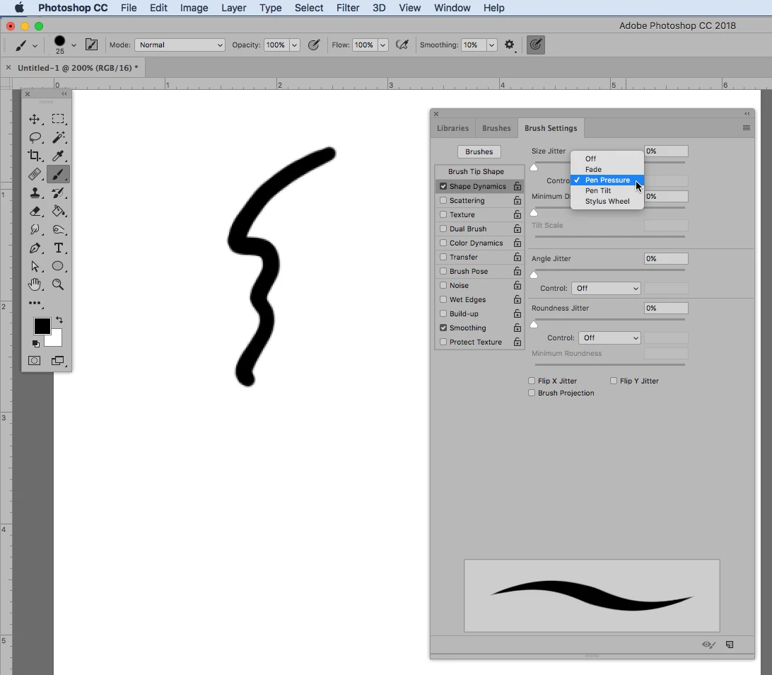The height and width of the screenshot is (675, 772).
Task: Toggle the Brush Settings panel icon in options bar
Action: point(92,45)
